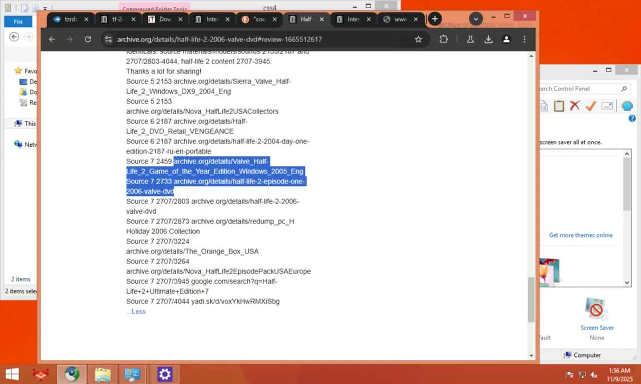Screen dimensions: 641x384
Task: Collapse the review with '...Less' link
Action: click(136, 311)
